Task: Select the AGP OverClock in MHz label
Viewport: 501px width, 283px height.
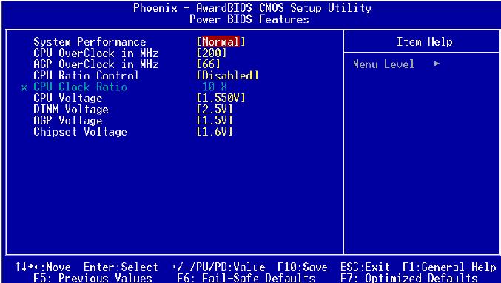Action: (95, 64)
